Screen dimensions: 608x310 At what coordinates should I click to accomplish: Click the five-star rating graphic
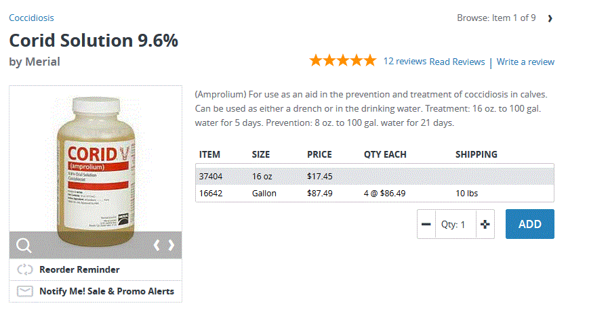coord(342,61)
